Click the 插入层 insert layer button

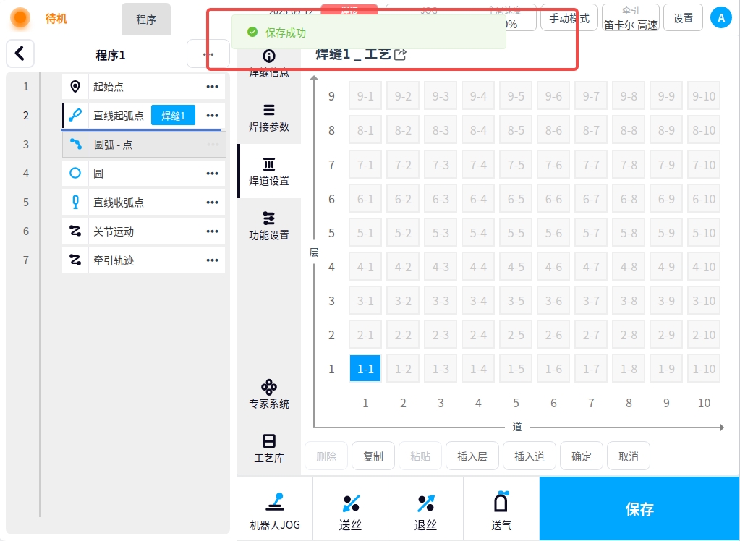[x=472, y=456]
